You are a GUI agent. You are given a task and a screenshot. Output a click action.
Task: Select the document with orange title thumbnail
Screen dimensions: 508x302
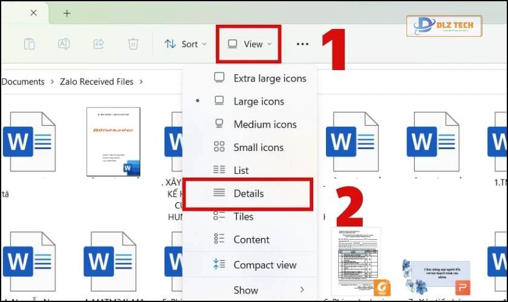[114, 142]
